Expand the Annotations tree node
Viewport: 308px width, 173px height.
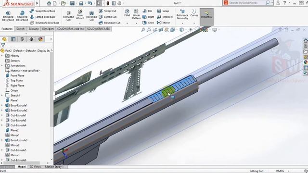2,65
